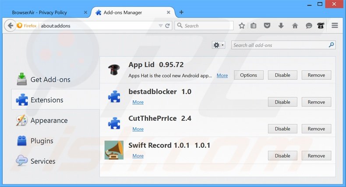This screenshot has width=346, height=187.
Task: Click More link for App Lid
Action: coord(222,75)
